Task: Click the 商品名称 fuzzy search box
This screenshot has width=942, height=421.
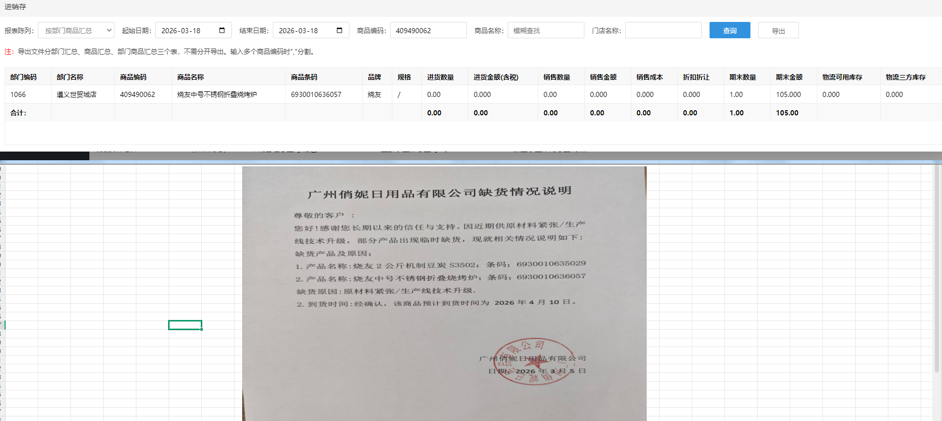Action: (x=546, y=31)
